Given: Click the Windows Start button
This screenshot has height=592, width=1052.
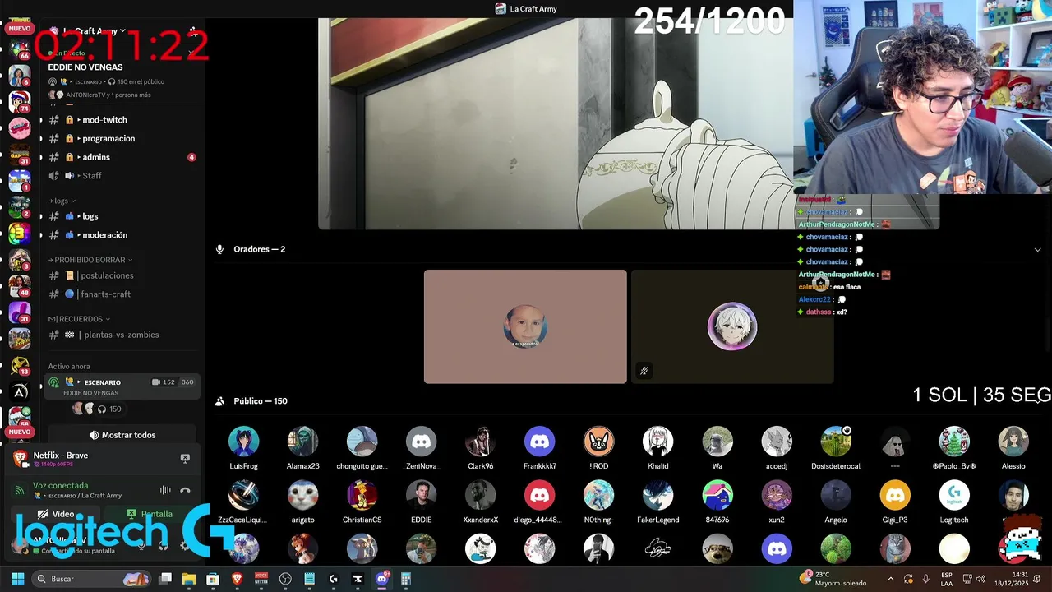Looking at the screenshot, I should [x=17, y=579].
